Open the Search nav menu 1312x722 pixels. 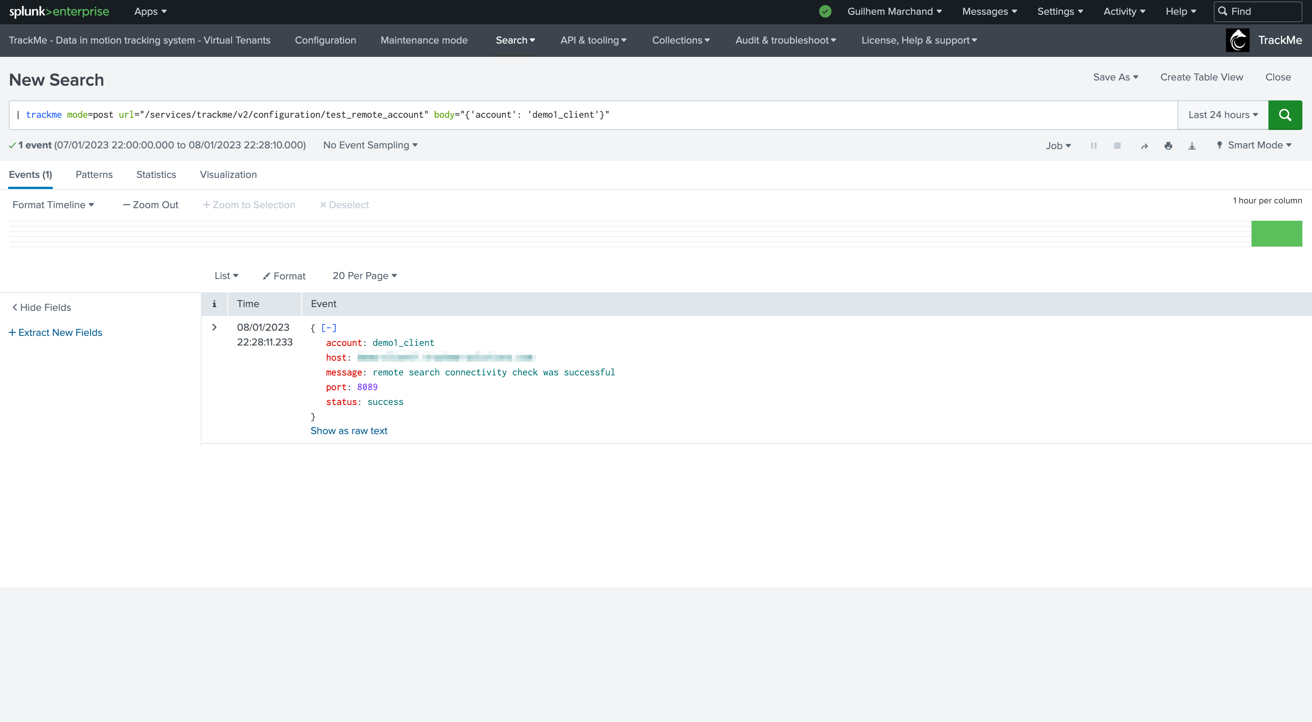click(x=515, y=40)
